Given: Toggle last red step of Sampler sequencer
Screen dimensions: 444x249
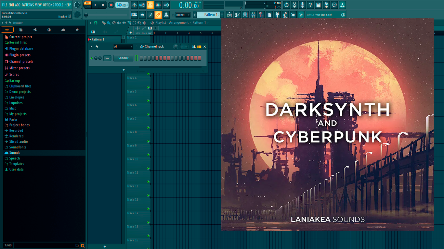Looking at the screenshot, I should click(x=200, y=58).
